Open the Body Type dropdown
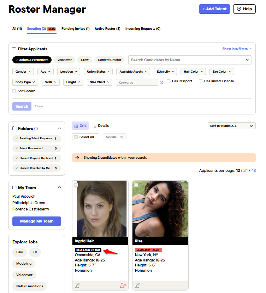This screenshot has width=266, height=293. point(25,82)
